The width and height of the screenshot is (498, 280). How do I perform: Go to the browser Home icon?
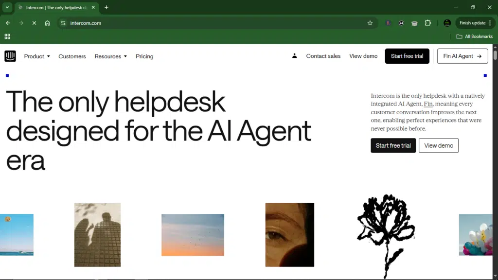[47, 23]
